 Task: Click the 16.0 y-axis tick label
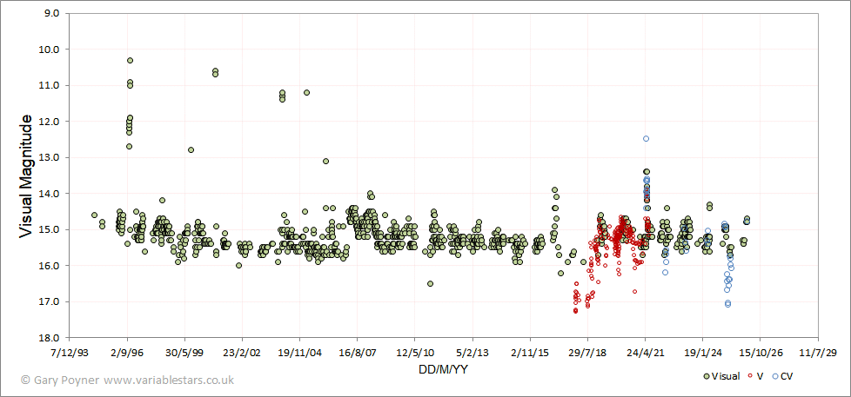50,265
